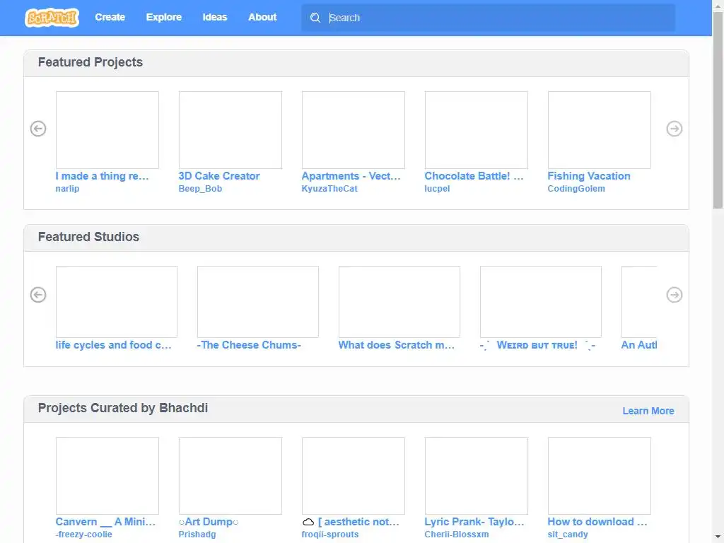This screenshot has width=724, height=543.
Task: Click thumbnail of '-The Cheese Chums-' studio
Action: 258,301
